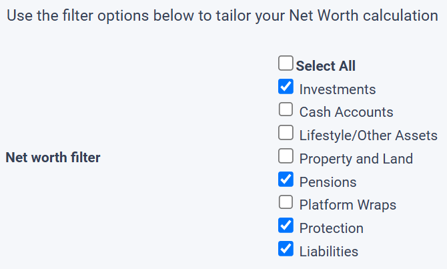Viewport: 447px width, 269px height.
Task: Uncheck the Investments checkbox
Action: [x=286, y=87]
